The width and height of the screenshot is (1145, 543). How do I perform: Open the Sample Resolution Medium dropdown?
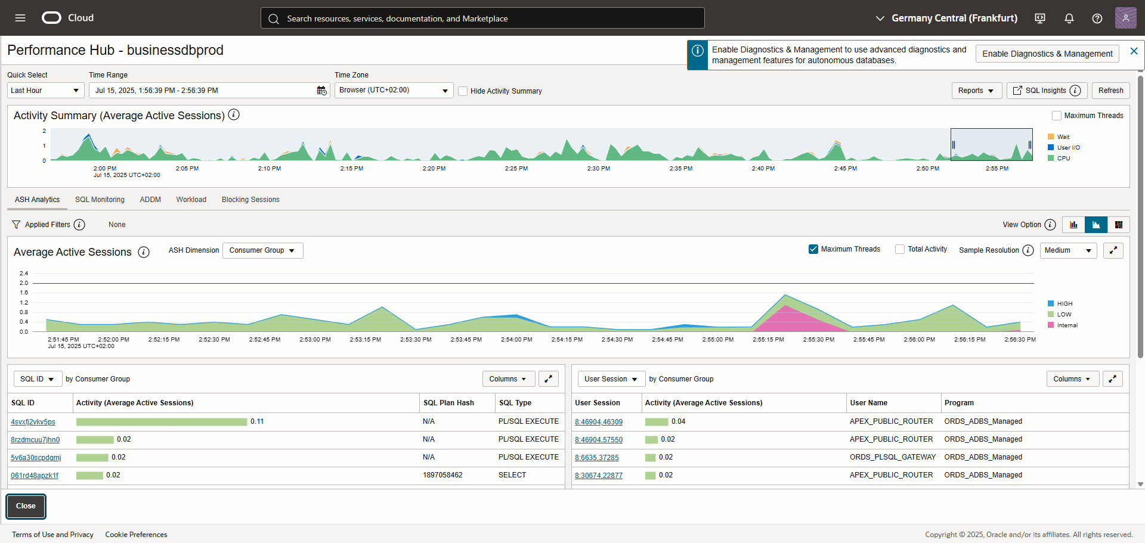pyautogui.click(x=1067, y=250)
